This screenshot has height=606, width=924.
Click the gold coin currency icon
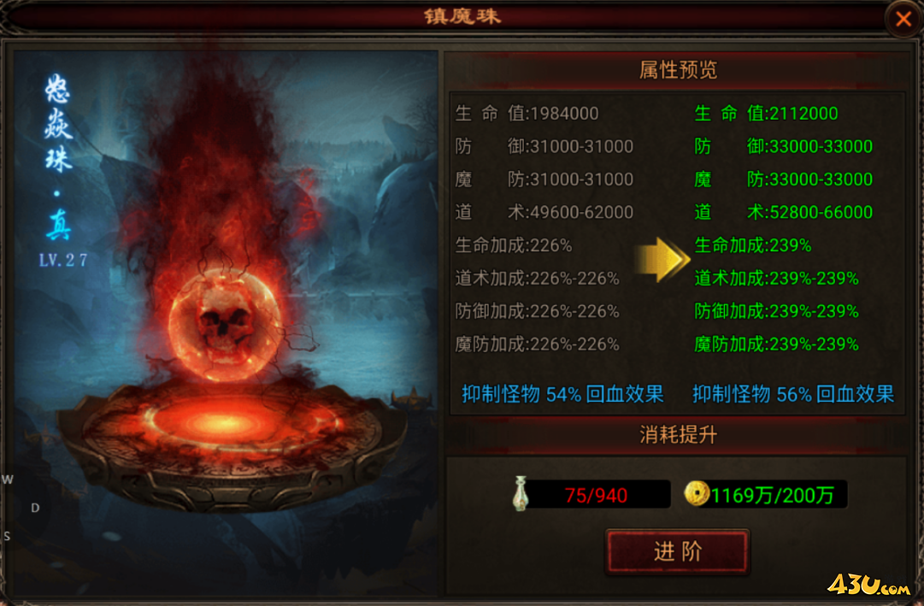[x=697, y=493]
